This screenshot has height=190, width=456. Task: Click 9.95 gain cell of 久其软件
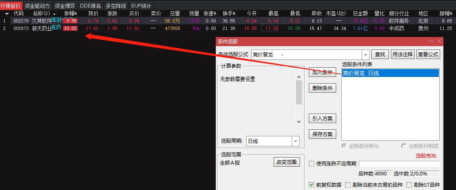(x=71, y=21)
